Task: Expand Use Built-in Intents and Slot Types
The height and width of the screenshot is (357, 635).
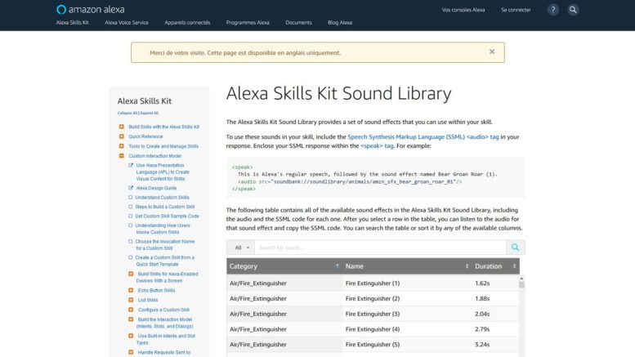Action: [131, 336]
